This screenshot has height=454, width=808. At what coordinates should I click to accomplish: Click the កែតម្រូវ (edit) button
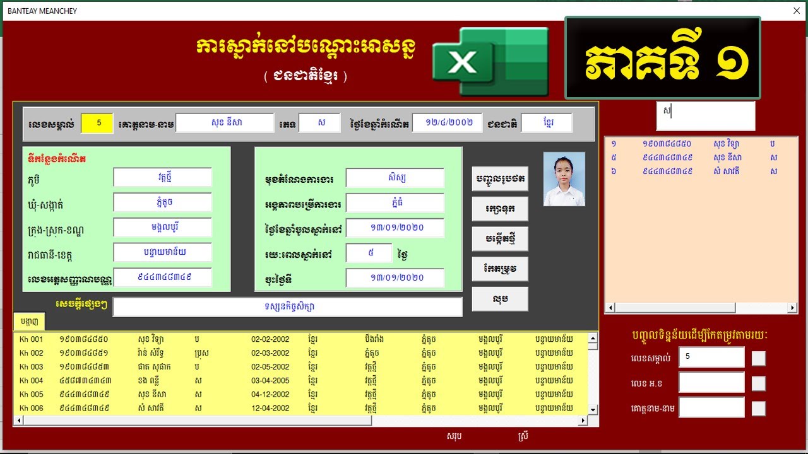coord(500,269)
